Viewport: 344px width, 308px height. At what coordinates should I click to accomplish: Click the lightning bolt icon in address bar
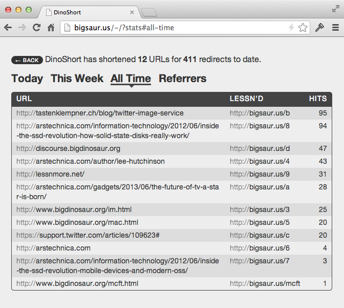click(291, 28)
